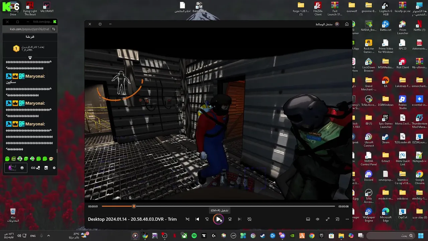Image resolution: width=428 pixels, height=241 pixels.
Task: Toggle repeat mode in media player
Action: (249, 219)
